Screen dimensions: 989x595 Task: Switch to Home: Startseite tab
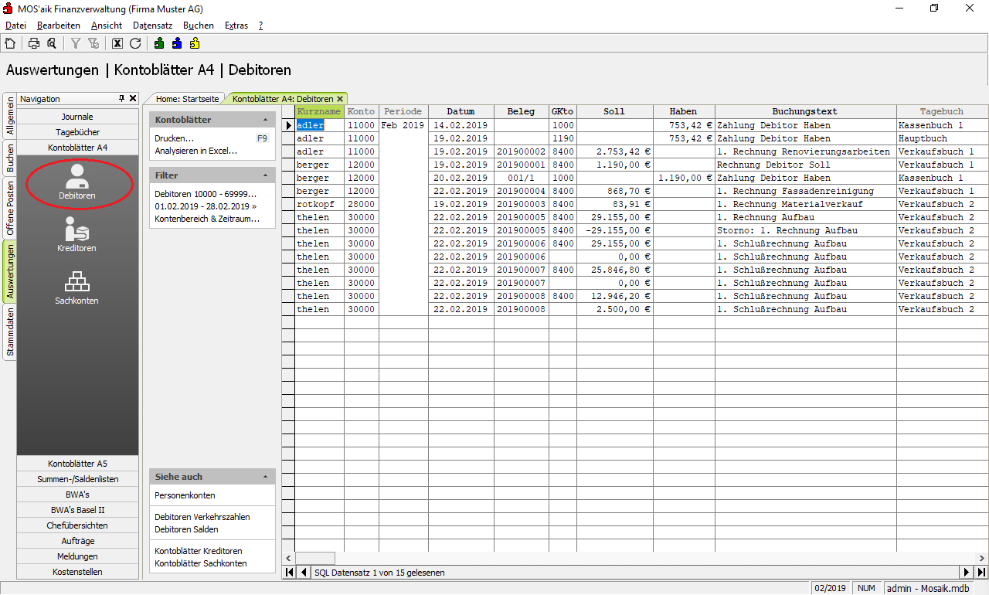[x=188, y=99]
